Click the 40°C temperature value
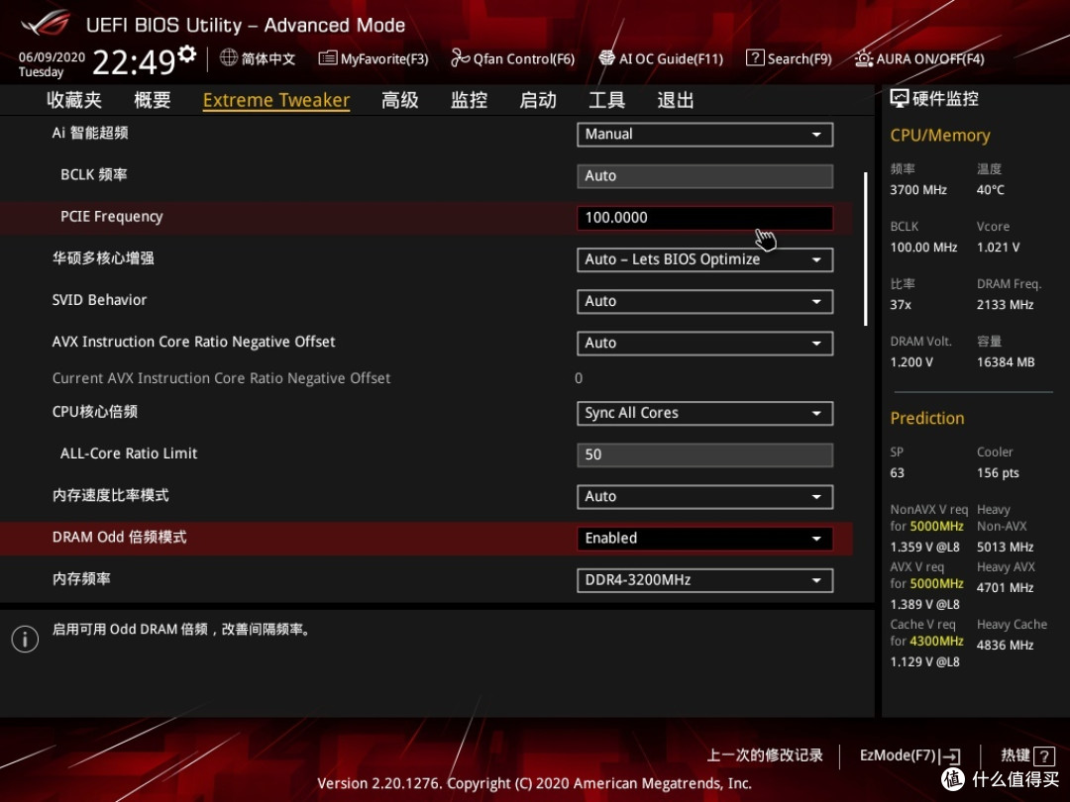 990,189
